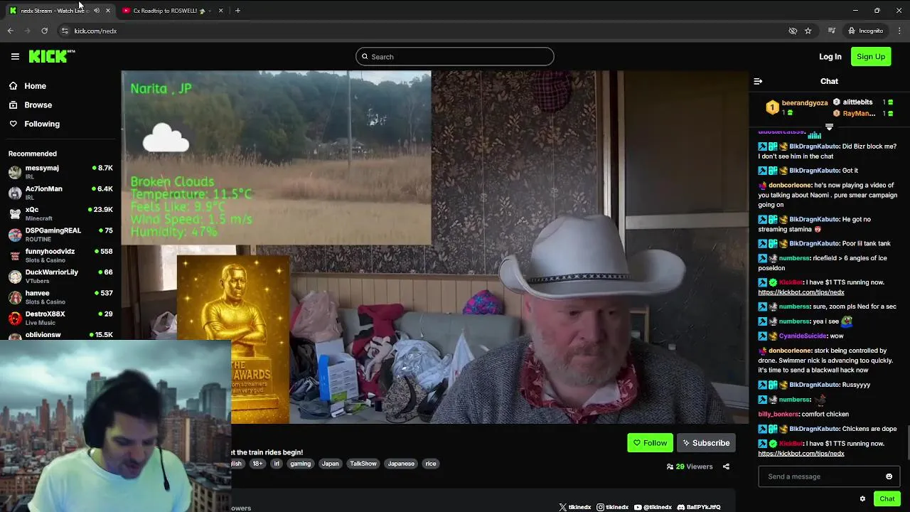
Task: Open the X tikinedx social link
Action: click(x=575, y=507)
